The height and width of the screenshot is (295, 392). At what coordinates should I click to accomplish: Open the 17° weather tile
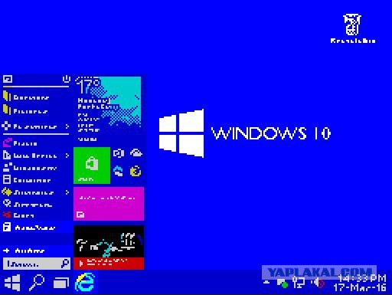click(108, 110)
